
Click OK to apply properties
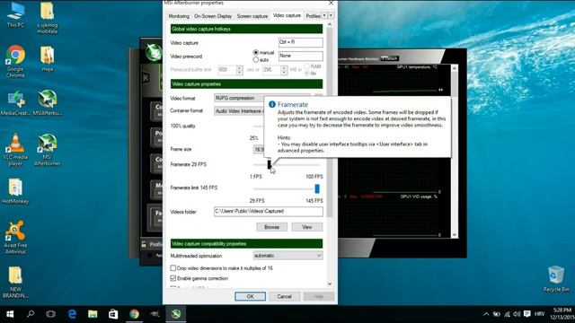coord(250,296)
